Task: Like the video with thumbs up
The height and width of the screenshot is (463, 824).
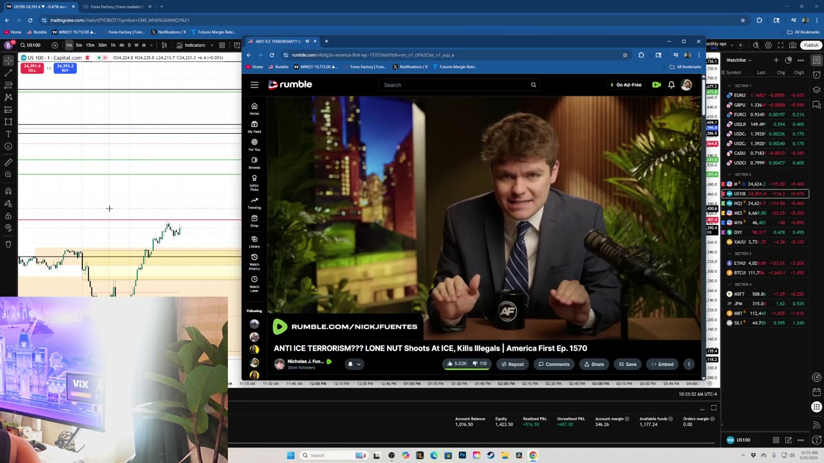Action: coord(457,364)
